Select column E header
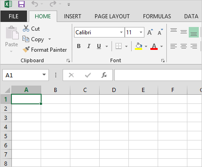 [x=143, y=90]
